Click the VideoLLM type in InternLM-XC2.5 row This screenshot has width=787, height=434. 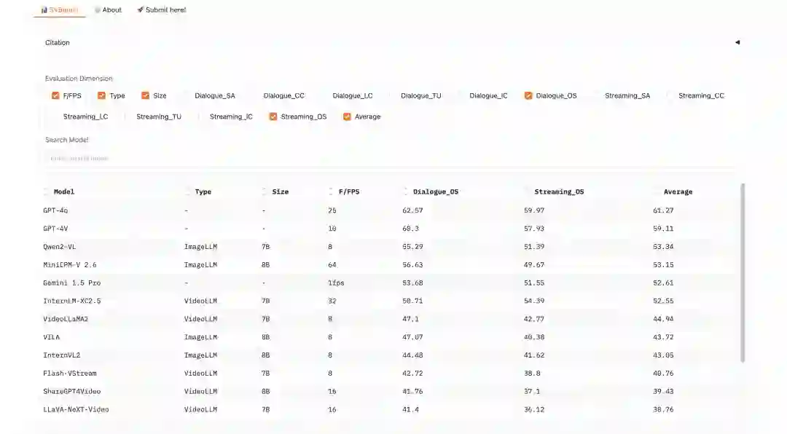tap(200, 301)
